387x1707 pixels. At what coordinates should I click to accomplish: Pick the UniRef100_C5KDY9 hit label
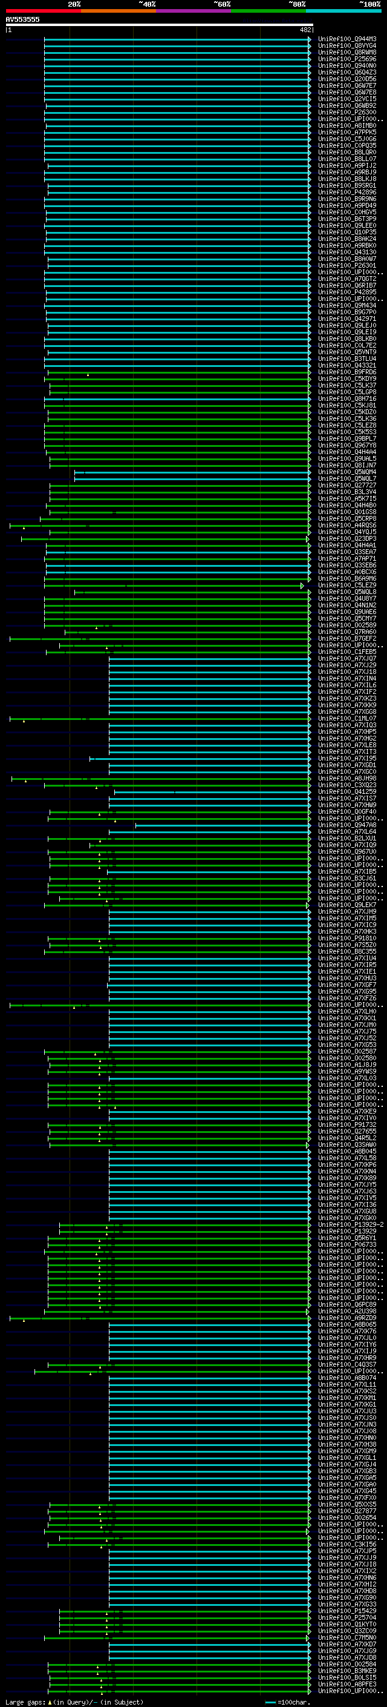click(347, 378)
